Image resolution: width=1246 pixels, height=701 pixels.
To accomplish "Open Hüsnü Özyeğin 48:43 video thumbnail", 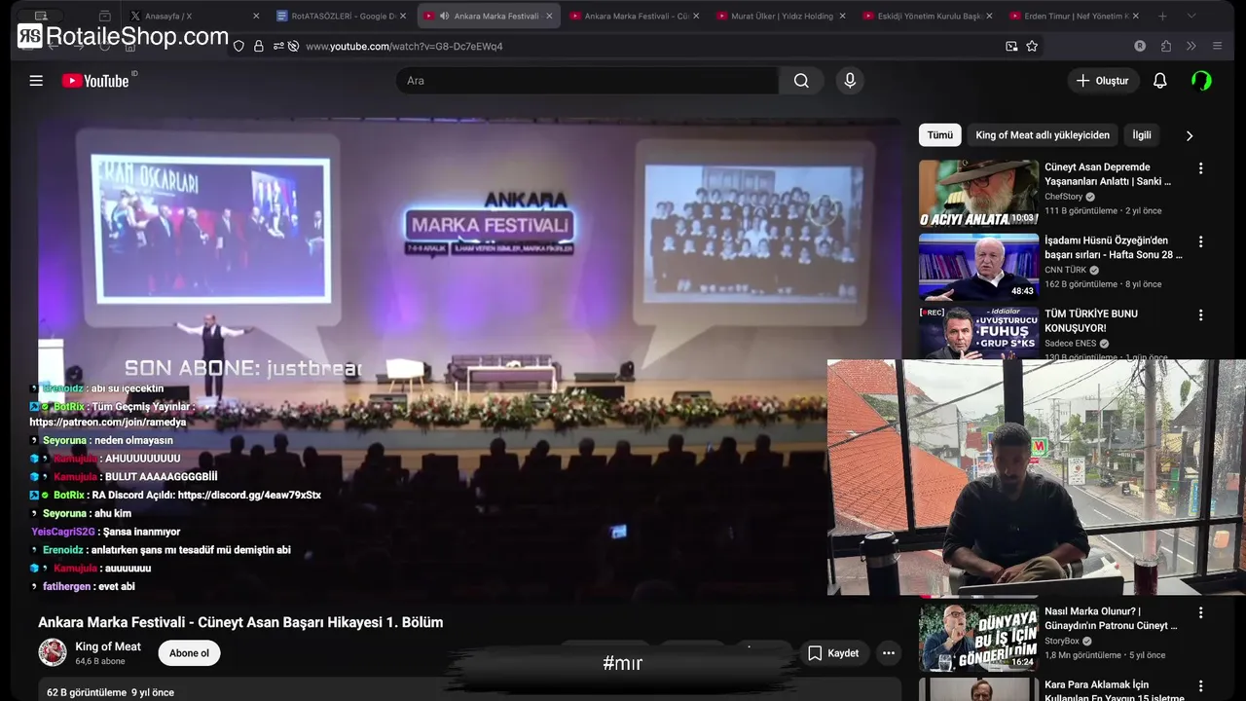I will click(978, 267).
